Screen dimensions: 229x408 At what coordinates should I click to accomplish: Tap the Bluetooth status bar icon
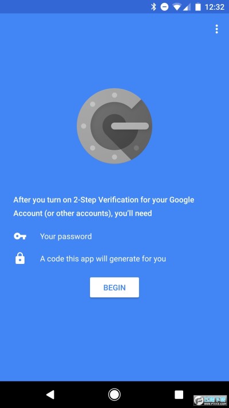point(153,7)
